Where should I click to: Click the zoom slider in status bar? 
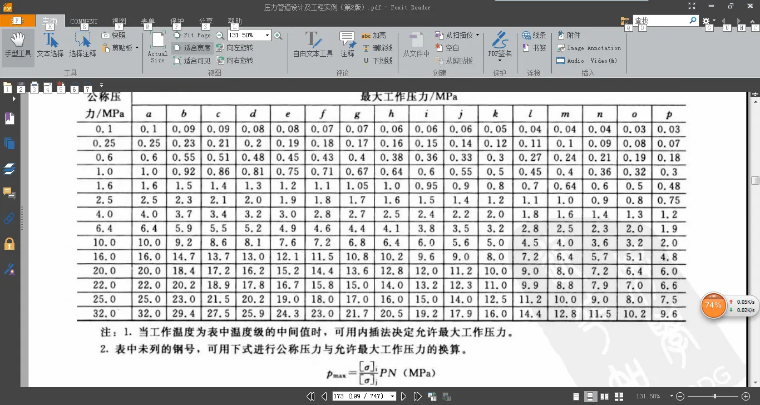click(x=714, y=397)
